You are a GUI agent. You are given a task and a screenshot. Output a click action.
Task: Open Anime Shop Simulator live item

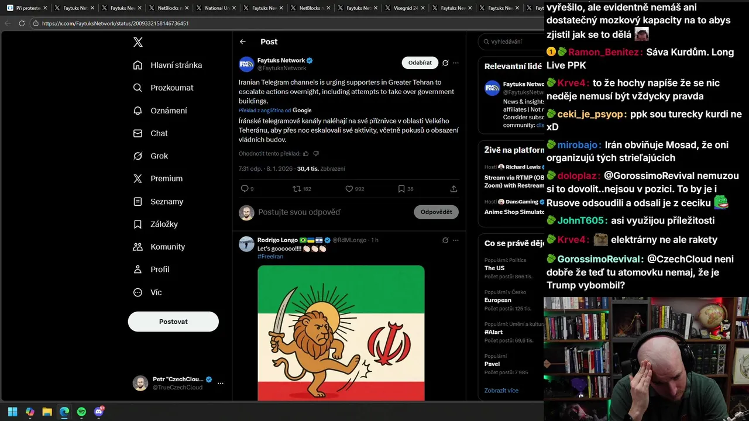point(514,212)
